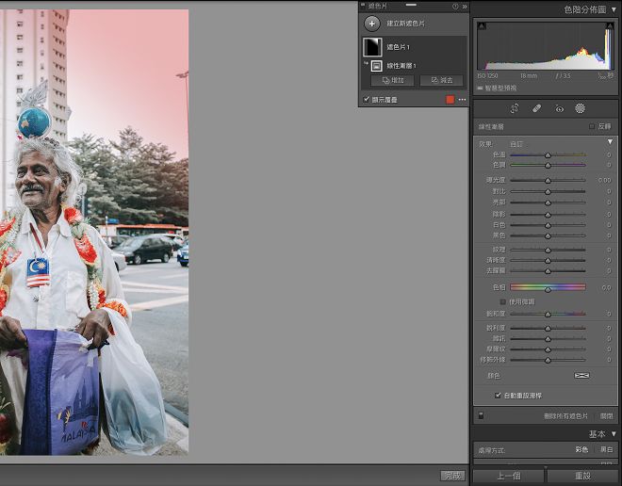This screenshot has height=486, width=622.
Task: Toggle shadow clipping indicator in histogram
Action: point(482,26)
